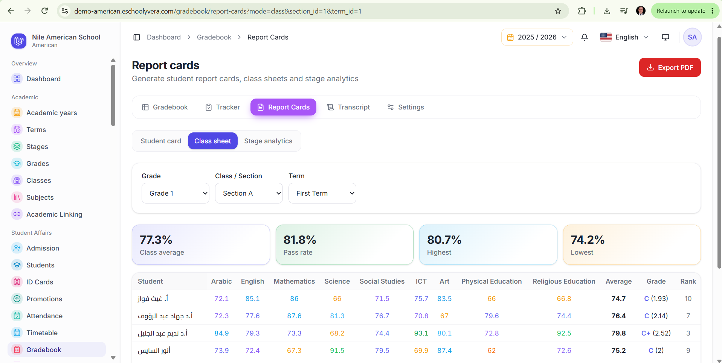Open Academic years in the sidebar
Image resolution: width=722 pixels, height=363 pixels.
coord(56,113)
